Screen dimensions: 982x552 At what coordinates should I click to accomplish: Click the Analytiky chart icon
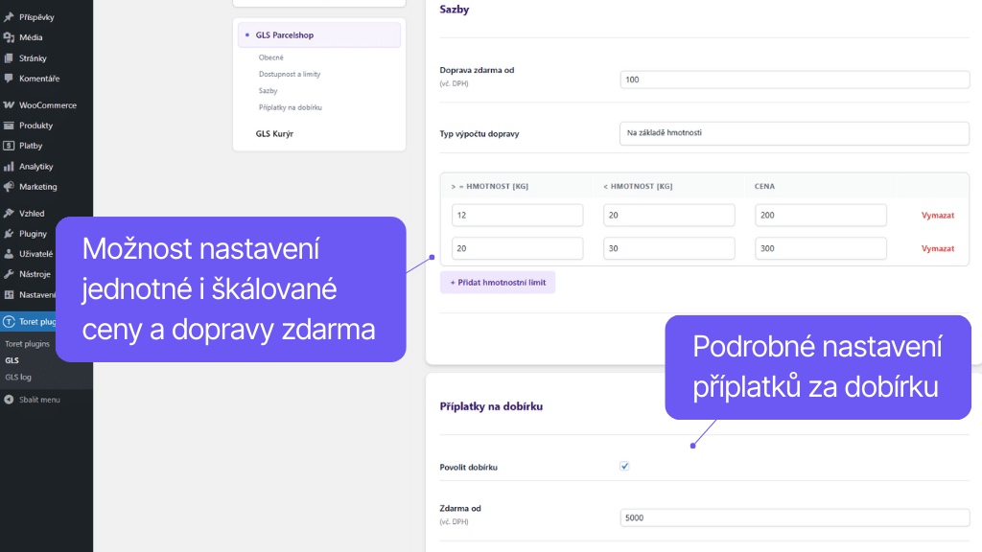pyautogui.click(x=8, y=166)
